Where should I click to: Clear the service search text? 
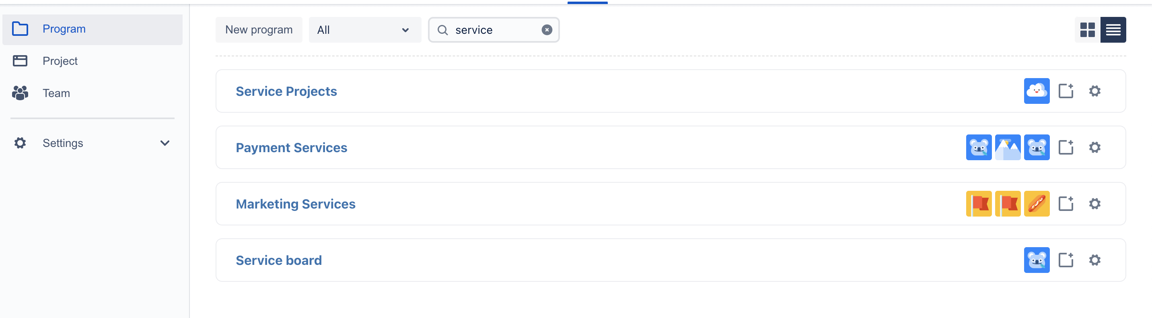(547, 30)
